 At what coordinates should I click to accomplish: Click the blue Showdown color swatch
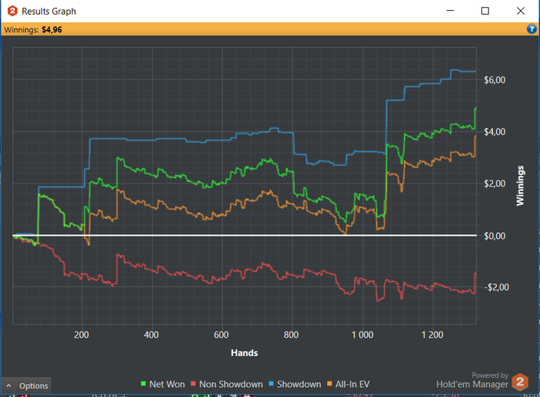coord(271,384)
